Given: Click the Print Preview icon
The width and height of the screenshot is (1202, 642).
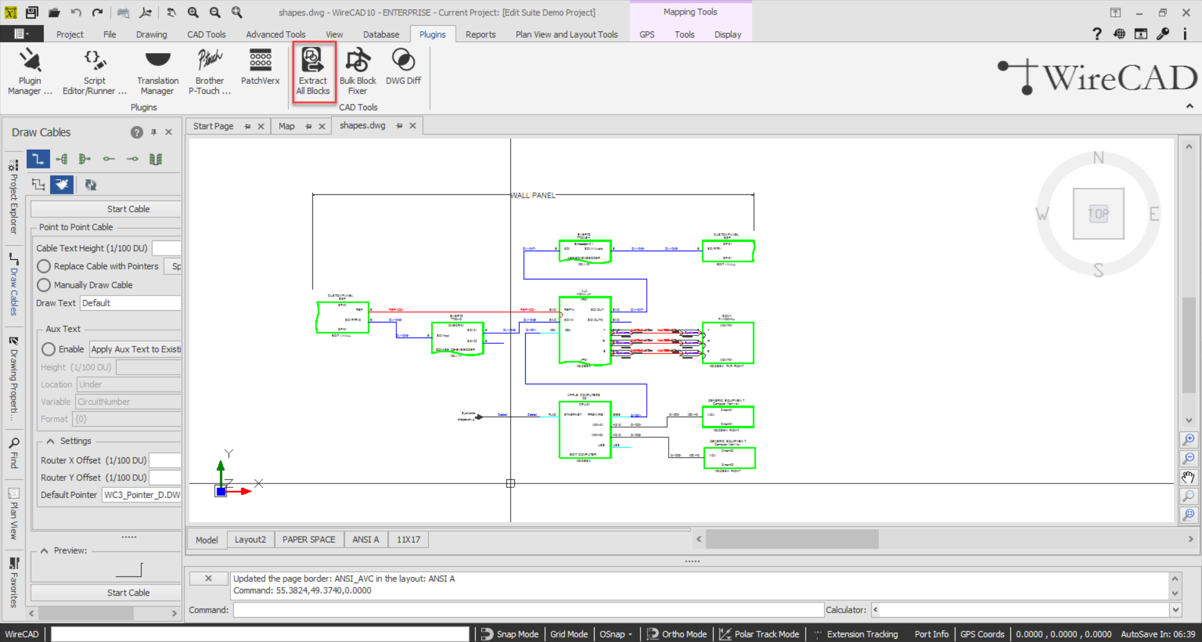Looking at the screenshot, I should point(123,12).
